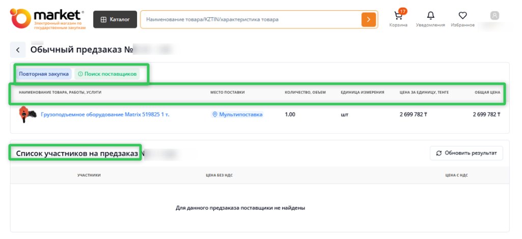Click the location pin next to Мультипоставка

click(215, 115)
